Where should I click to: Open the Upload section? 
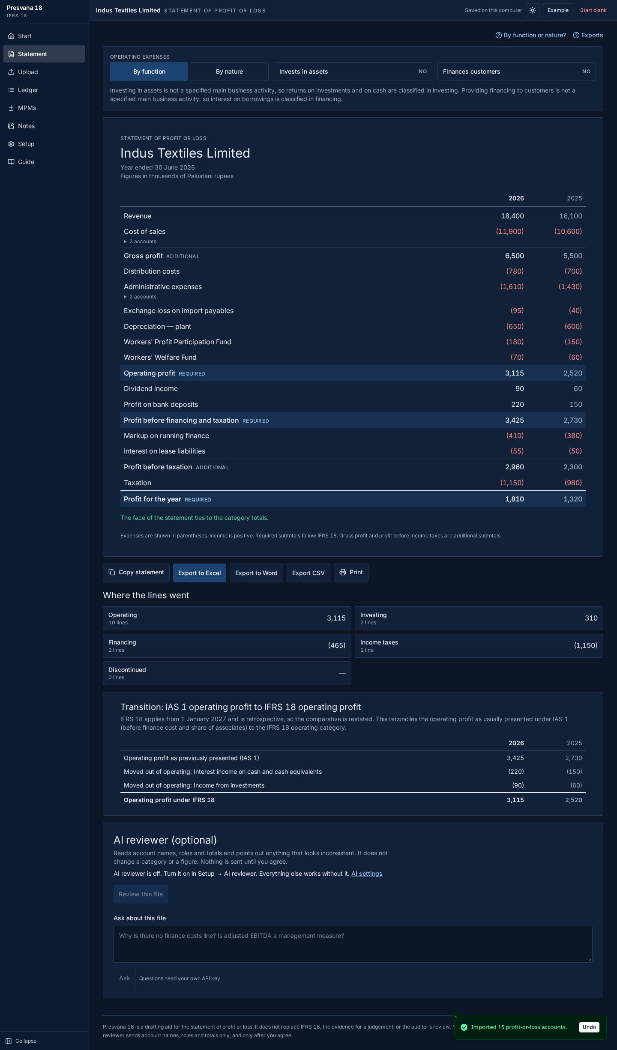[44, 72]
